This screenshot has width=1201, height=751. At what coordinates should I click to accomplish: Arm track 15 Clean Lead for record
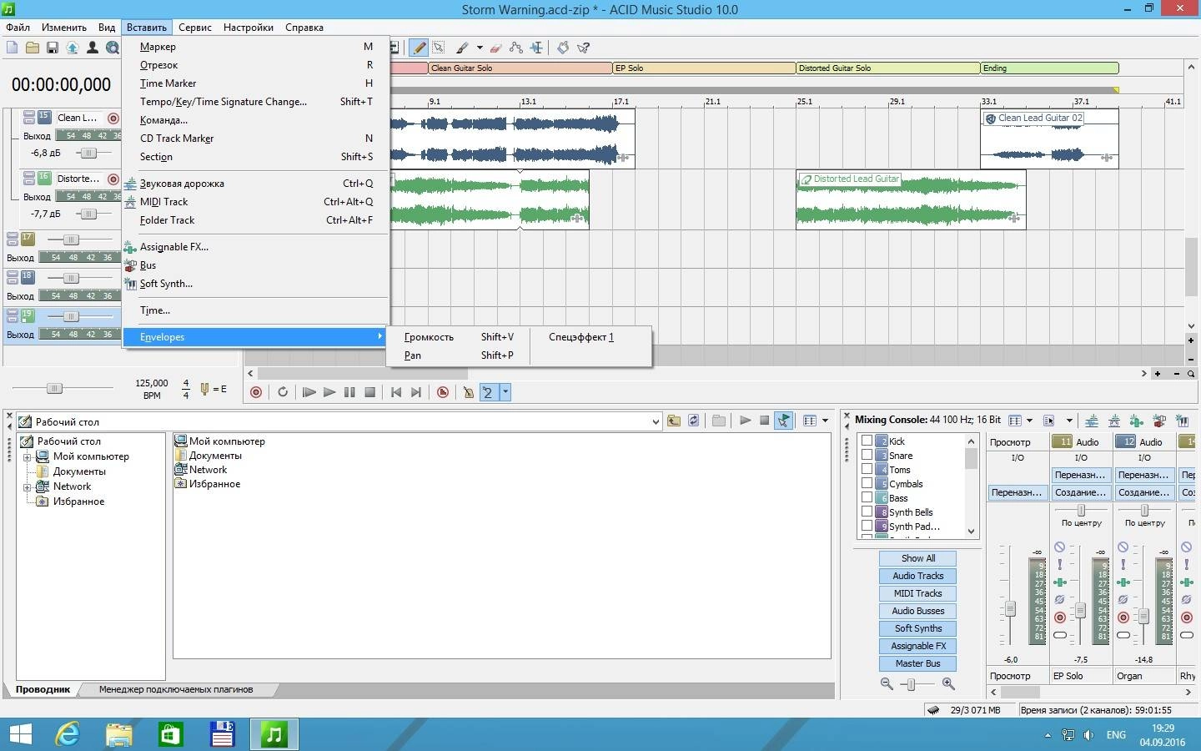(x=113, y=118)
